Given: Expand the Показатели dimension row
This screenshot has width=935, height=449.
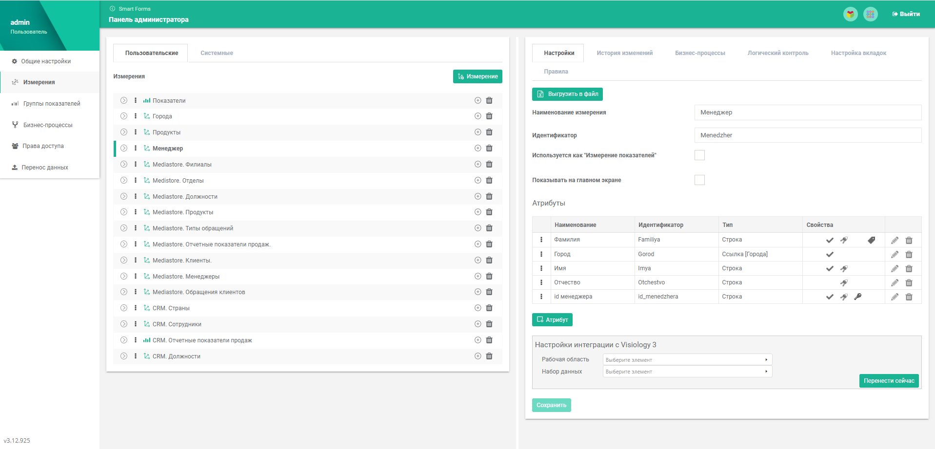Looking at the screenshot, I should coord(124,100).
